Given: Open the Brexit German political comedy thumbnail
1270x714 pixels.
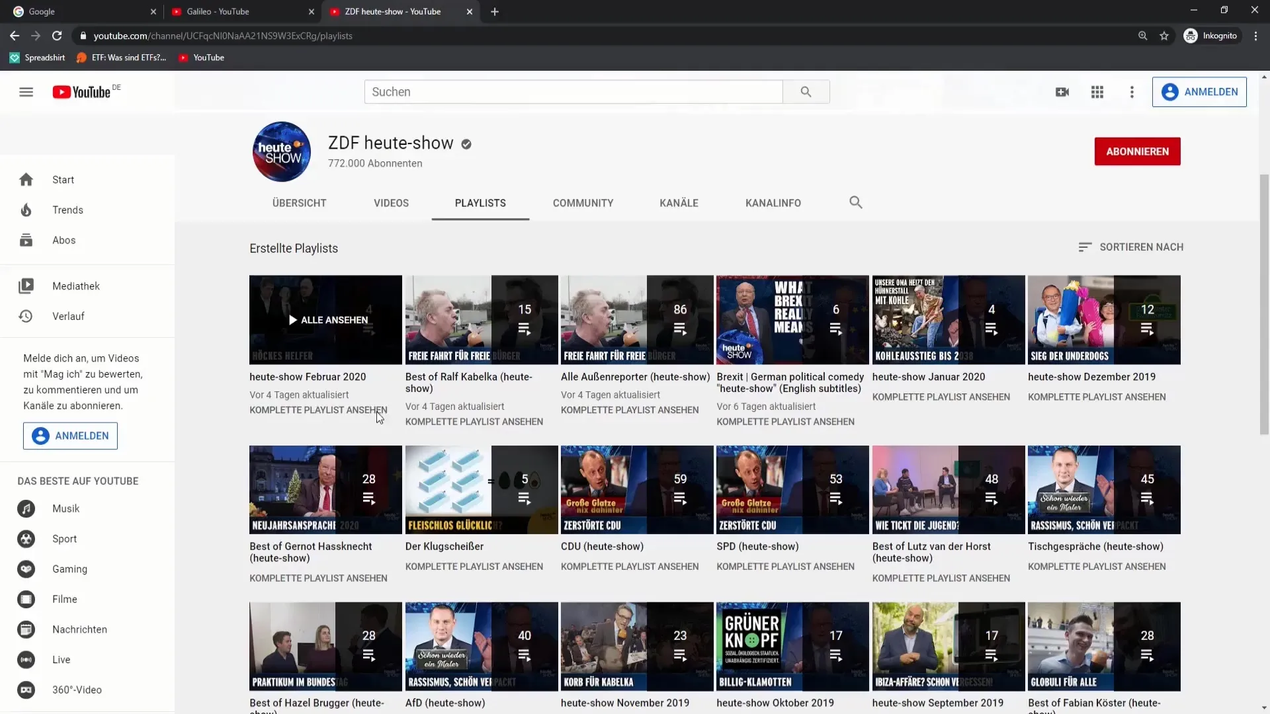Looking at the screenshot, I should pos(792,320).
